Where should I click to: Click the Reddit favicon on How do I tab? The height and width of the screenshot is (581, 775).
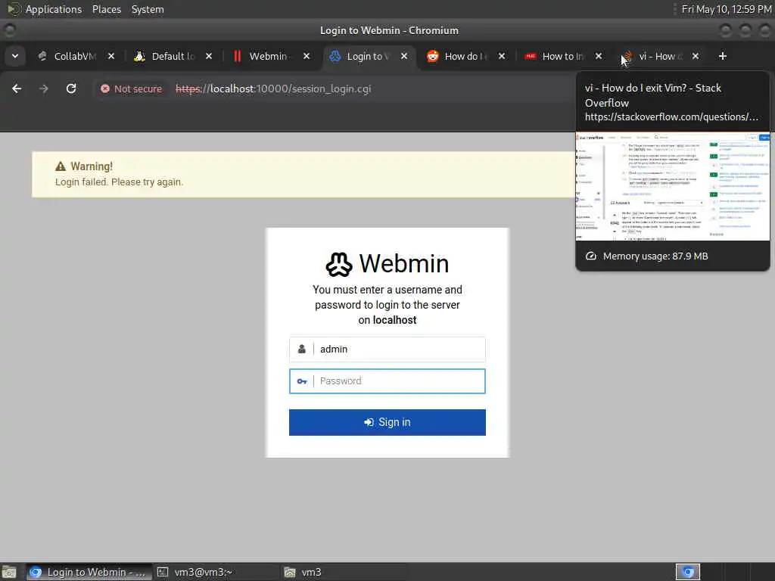433,56
